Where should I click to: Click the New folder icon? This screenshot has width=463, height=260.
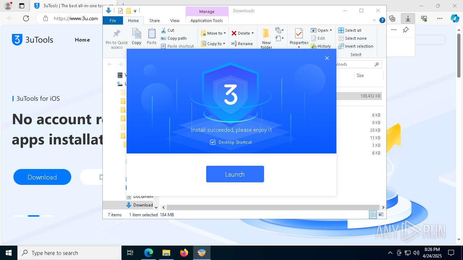[x=266, y=34]
